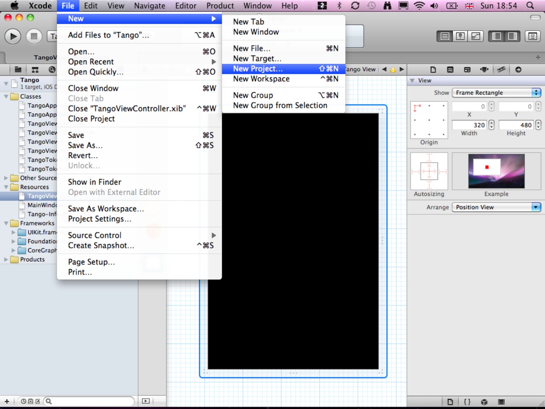Screen dimensions: 545x409
Task: Choose New Workspace from submenu
Action: click(283, 79)
